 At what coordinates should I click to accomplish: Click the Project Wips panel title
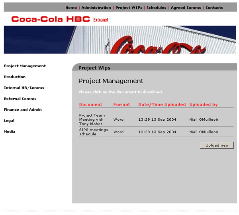pyautogui.click(x=94, y=68)
